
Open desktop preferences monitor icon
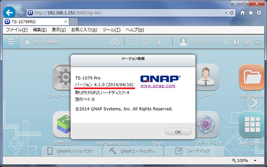point(257,42)
